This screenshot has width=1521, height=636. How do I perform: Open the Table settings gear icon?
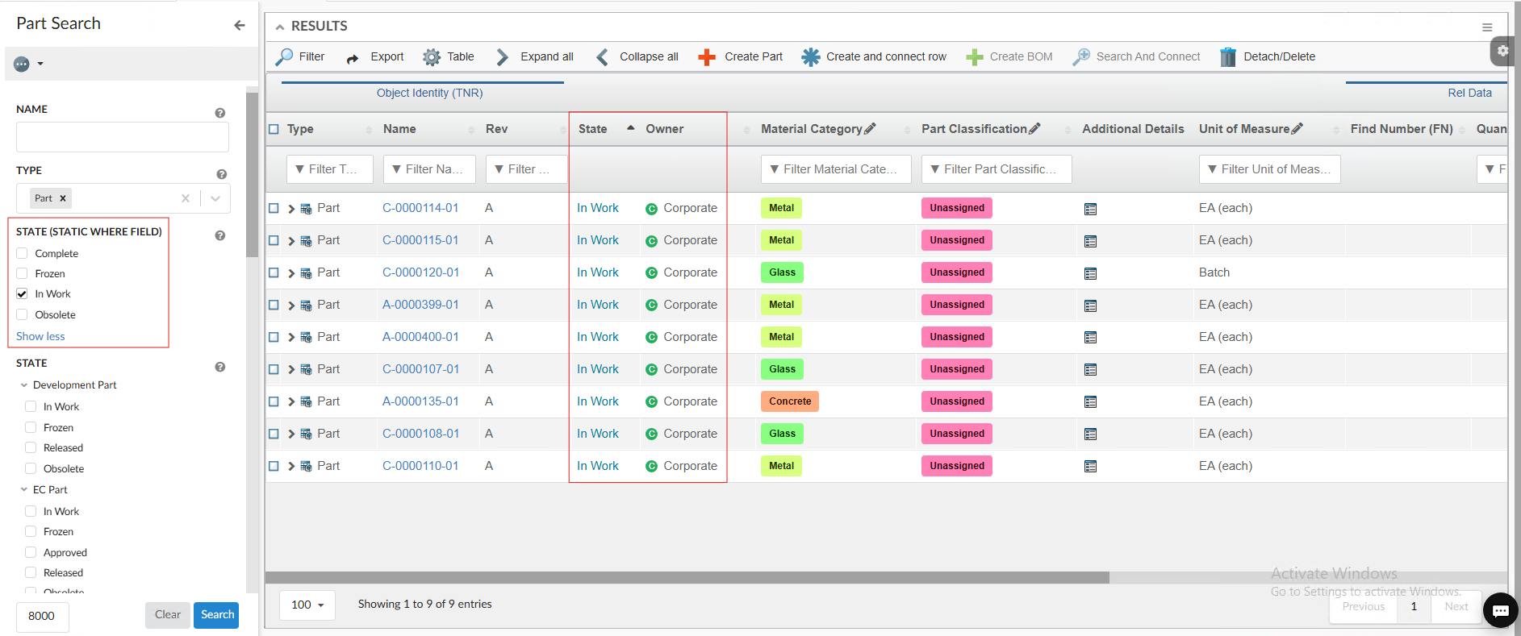432,57
